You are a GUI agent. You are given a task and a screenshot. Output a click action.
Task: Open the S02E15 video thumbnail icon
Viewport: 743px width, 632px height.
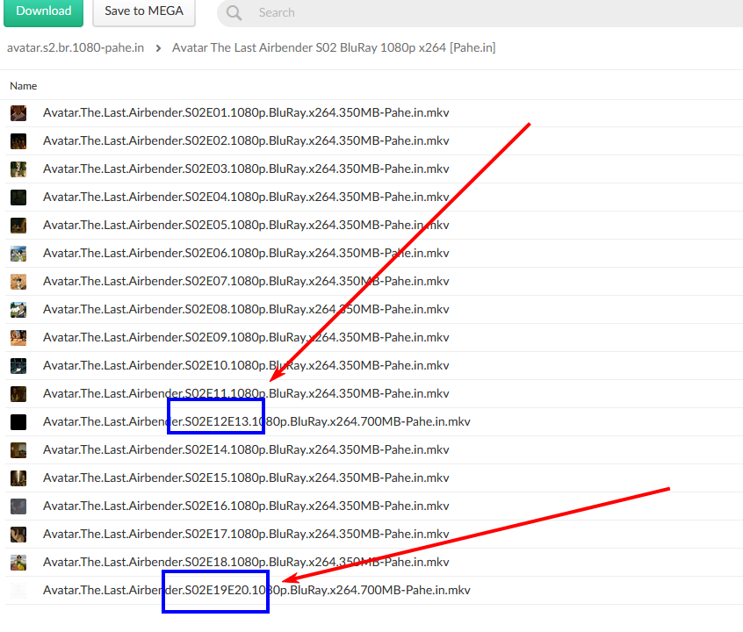tap(18, 478)
